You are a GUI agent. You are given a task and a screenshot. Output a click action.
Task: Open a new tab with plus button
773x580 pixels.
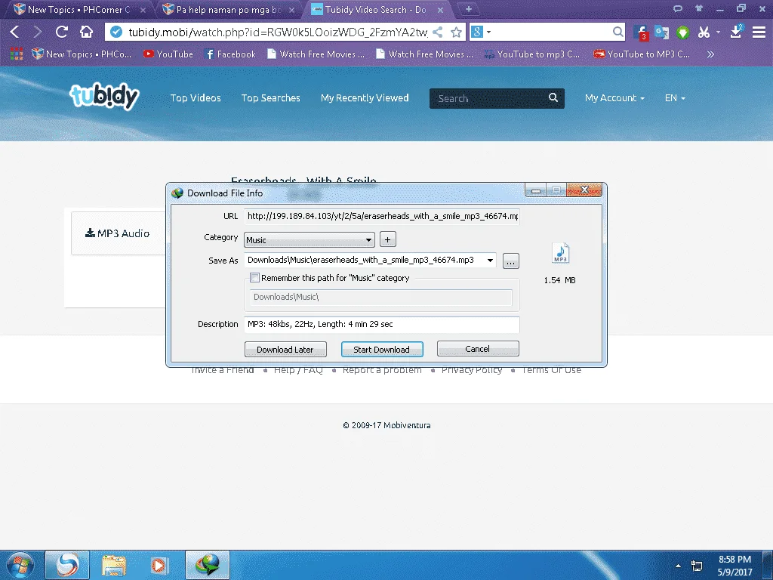click(469, 9)
